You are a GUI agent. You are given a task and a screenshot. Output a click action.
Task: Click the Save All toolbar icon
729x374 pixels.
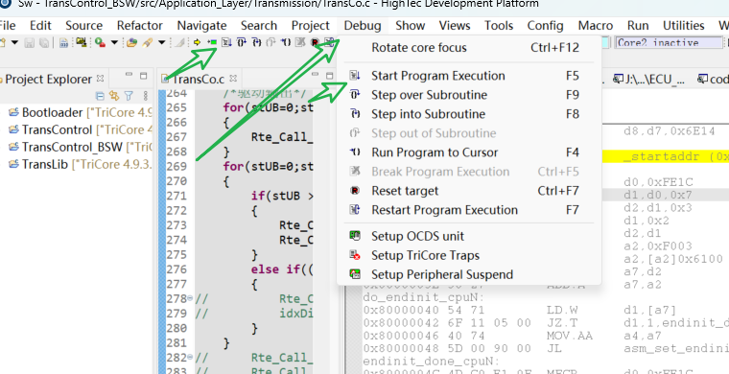point(44,43)
